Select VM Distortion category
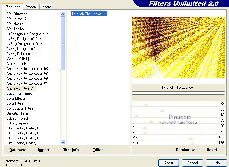The width and height of the screenshot is (229, 167). point(17,14)
